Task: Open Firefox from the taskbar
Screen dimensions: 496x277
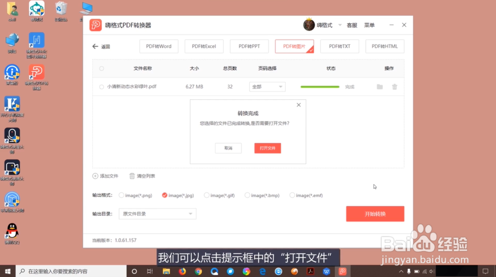Action: coord(182,272)
